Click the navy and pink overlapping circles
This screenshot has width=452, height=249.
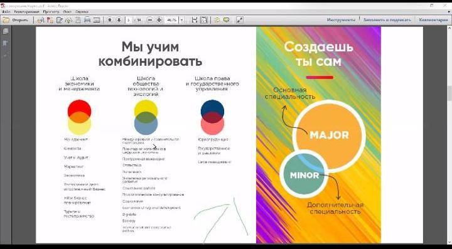click(x=212, y=117)
